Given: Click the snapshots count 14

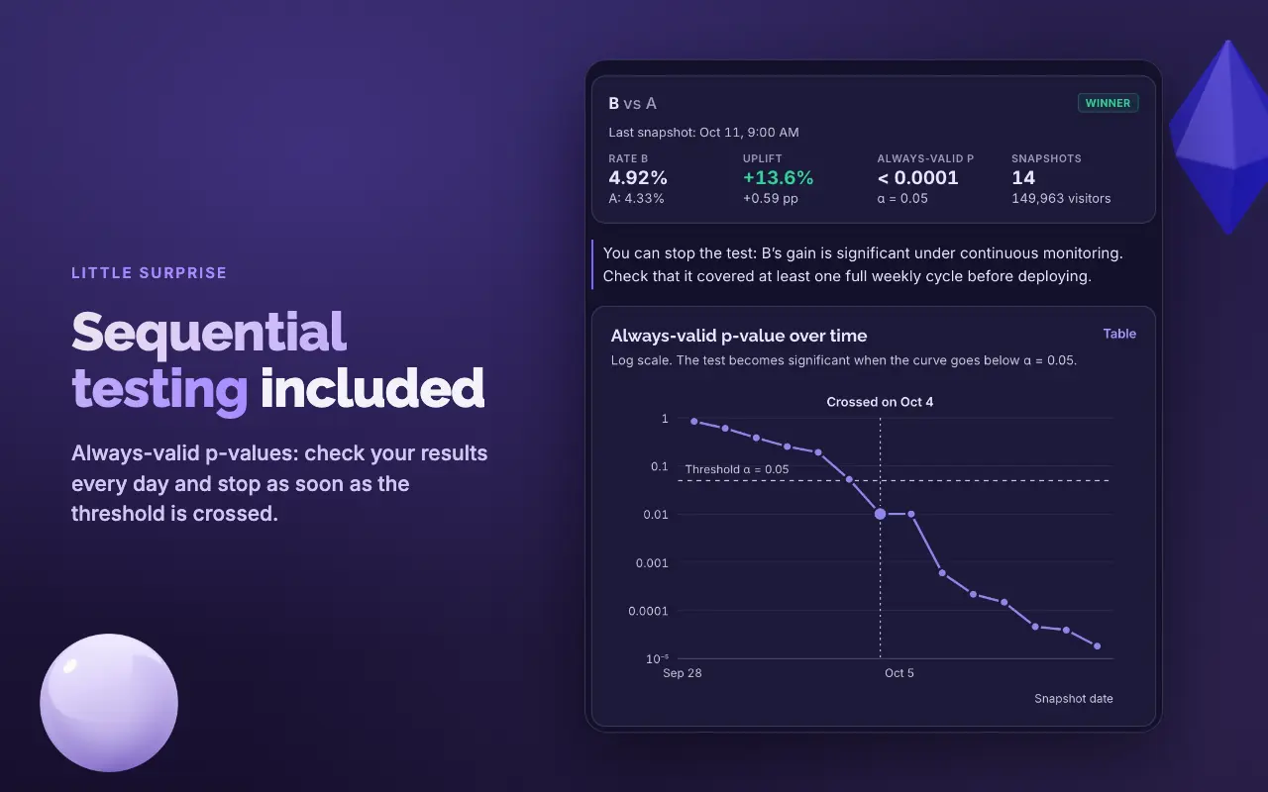Looking at the screenshot, I should point(1023,178).
